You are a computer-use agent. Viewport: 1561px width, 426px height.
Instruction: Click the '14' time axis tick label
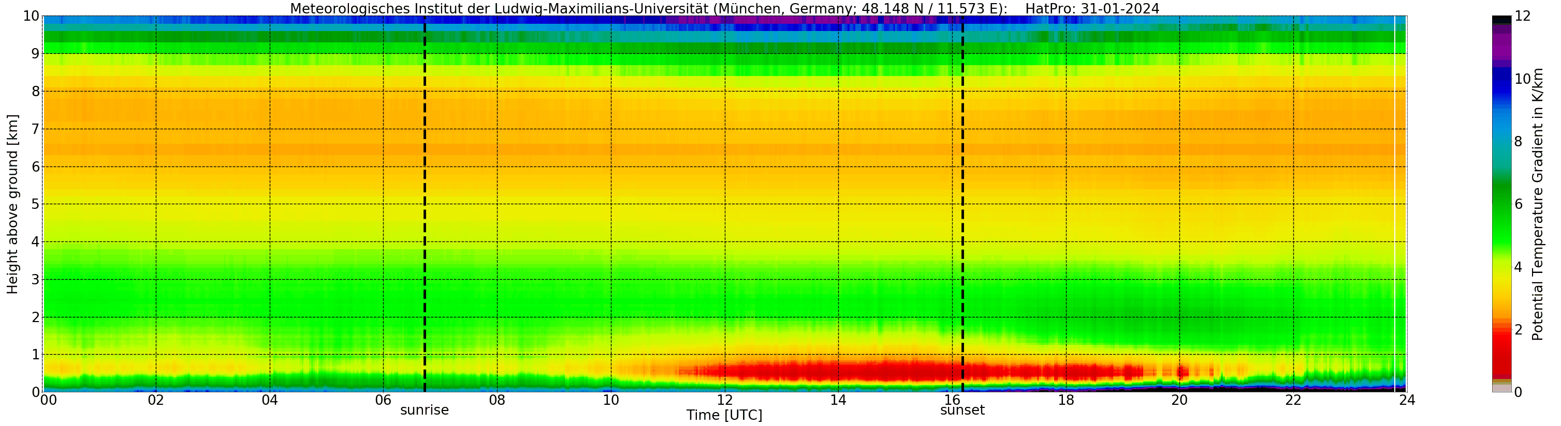(838, 400)
